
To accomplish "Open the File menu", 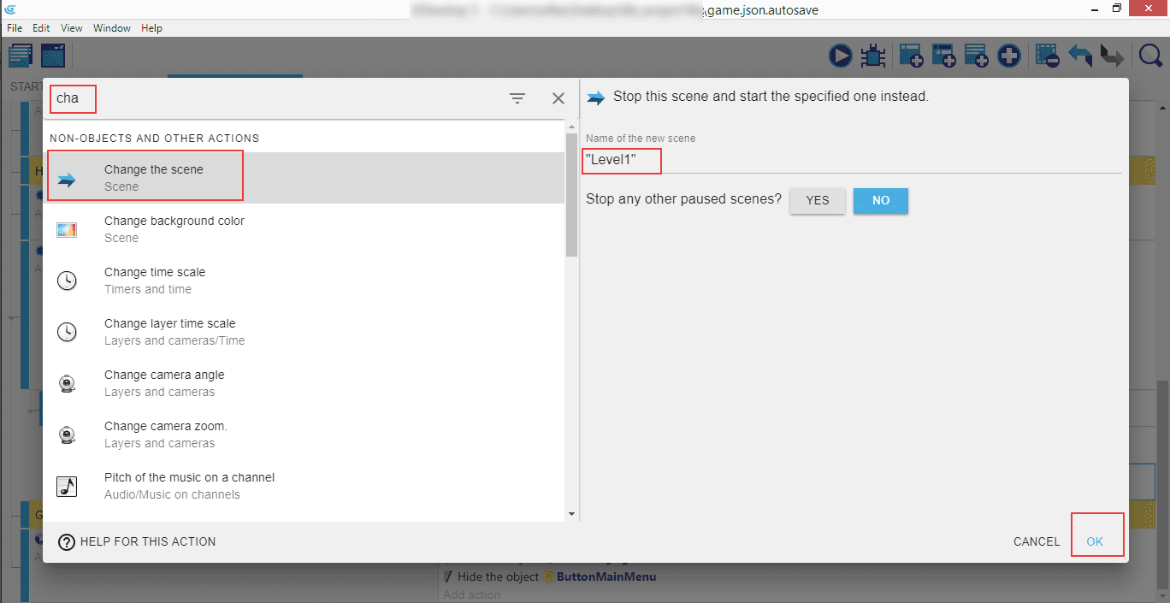I will [x=15, y=28].
